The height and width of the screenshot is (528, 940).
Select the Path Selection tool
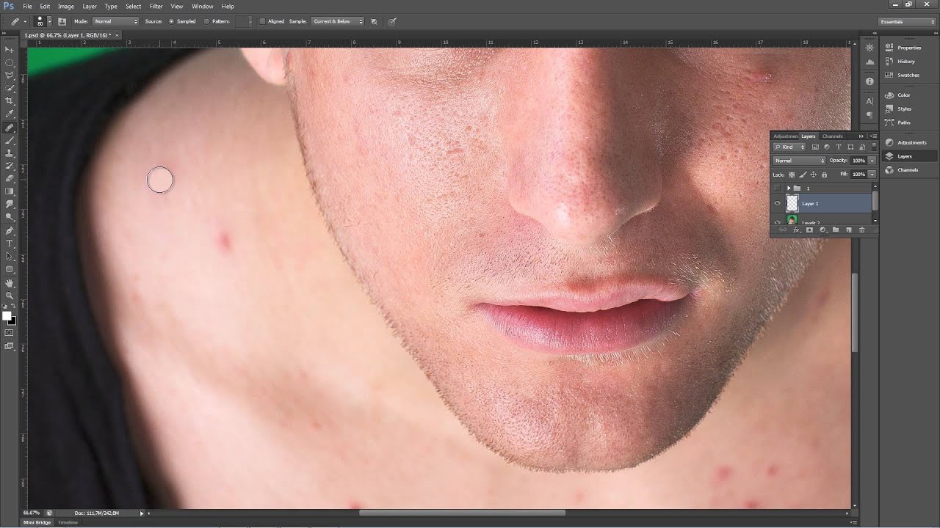10,257
